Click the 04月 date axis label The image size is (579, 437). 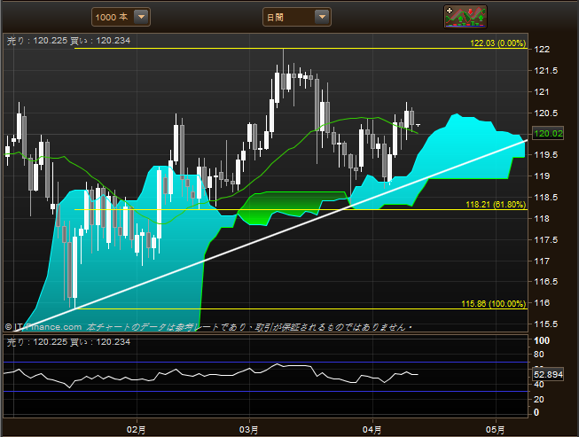[372, 430]
